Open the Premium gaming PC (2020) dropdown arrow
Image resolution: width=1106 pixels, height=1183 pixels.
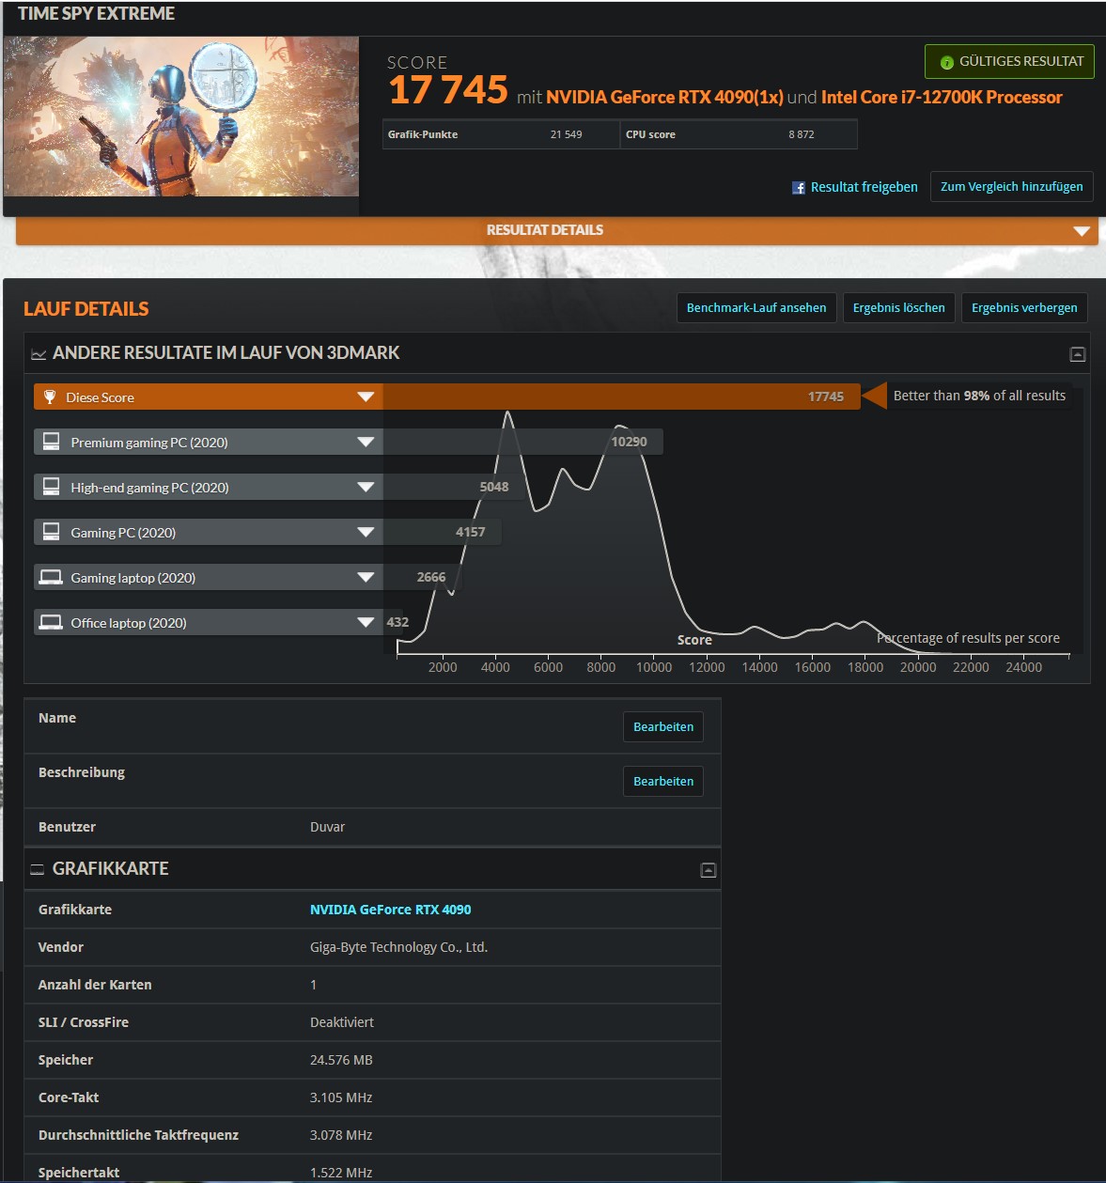click(x=366, y=442)
